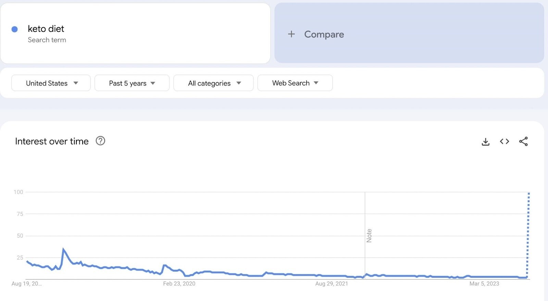Screen dimensions: 548x301
Task: Click the Aug 29, 2021 axis label
Action: click(x=332, y=284)
